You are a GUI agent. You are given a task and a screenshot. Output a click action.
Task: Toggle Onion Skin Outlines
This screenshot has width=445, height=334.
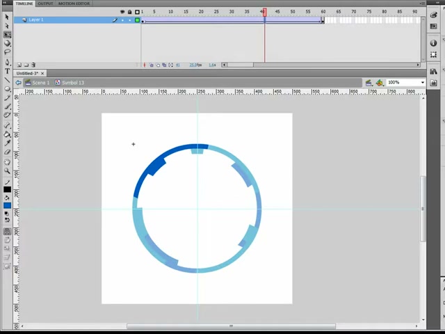point(158,65)
